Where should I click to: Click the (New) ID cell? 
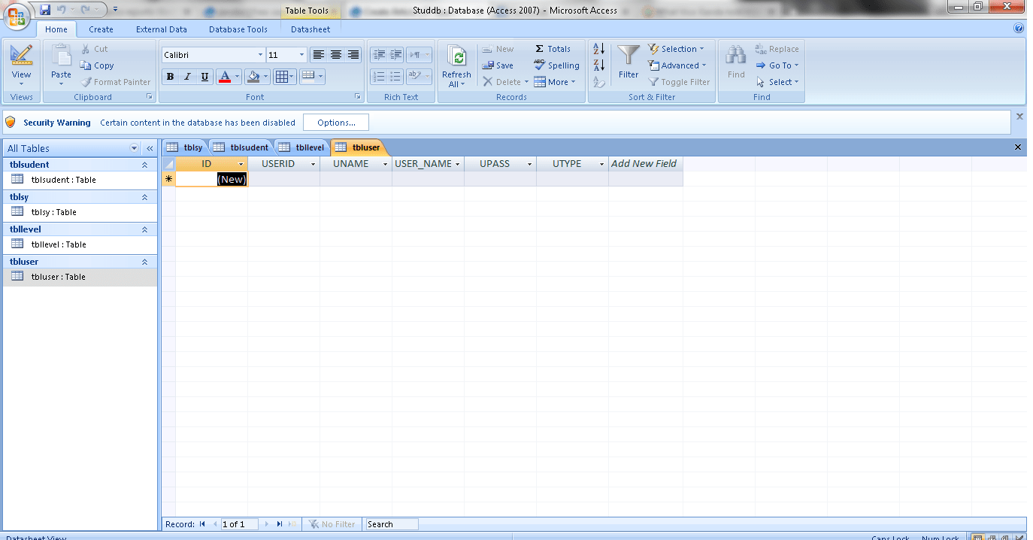click(x=212, y=179)
